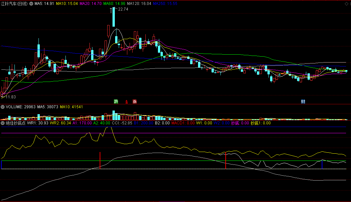Click the red 涨 marker icon
Image resolution: width=351 pixels, height=202 pixels.
tap(135, 101)
